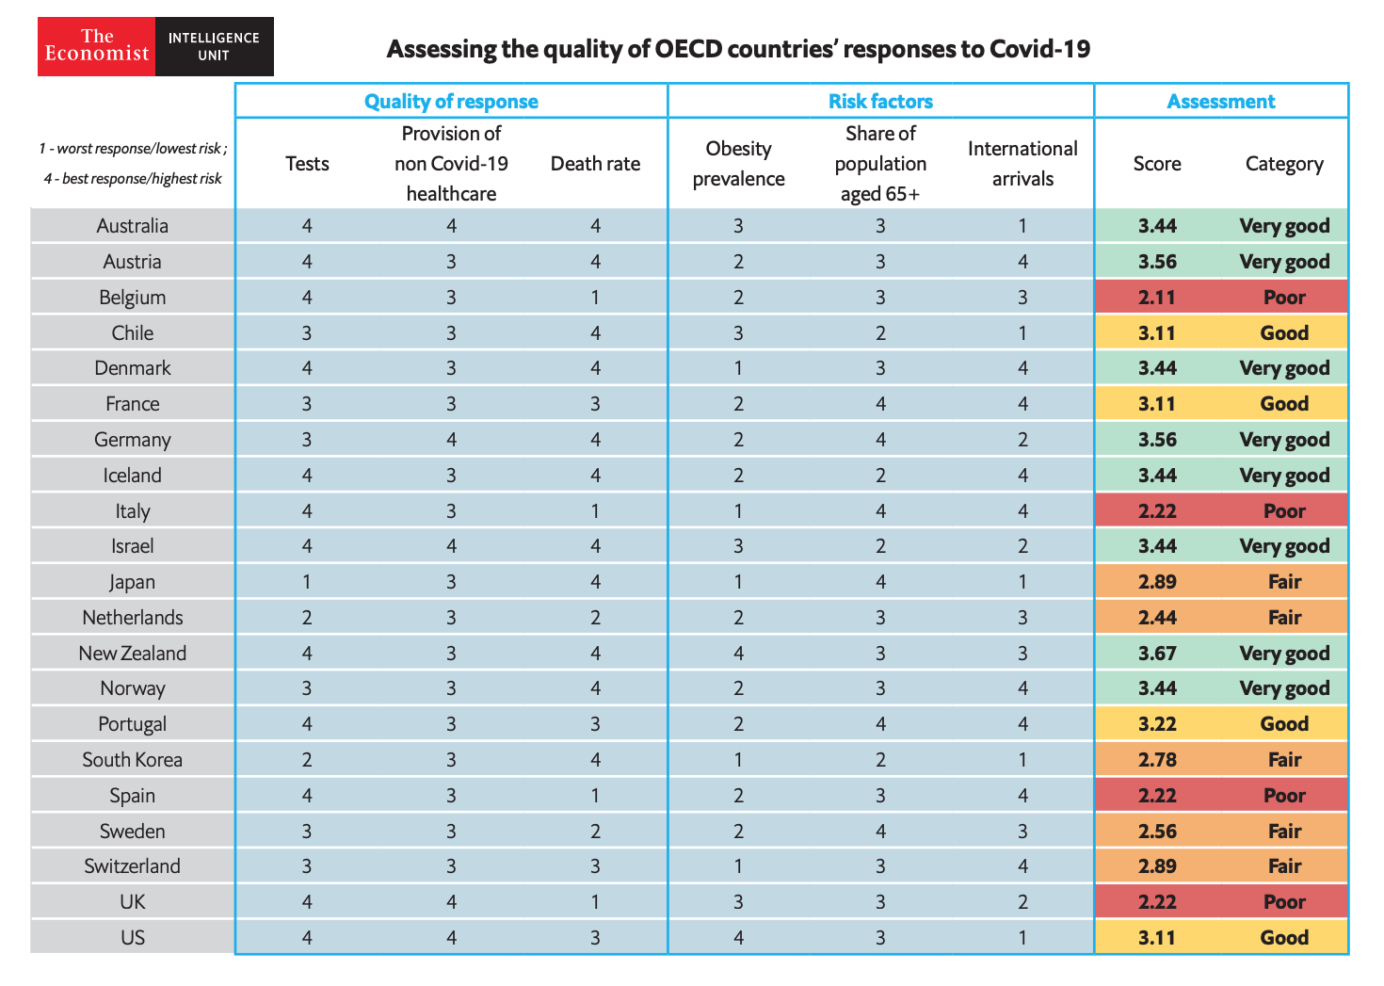Screen dimensions: 1384x986
Task: Click Sweden's Fair category cell
Action: (x=1284, y=832)
